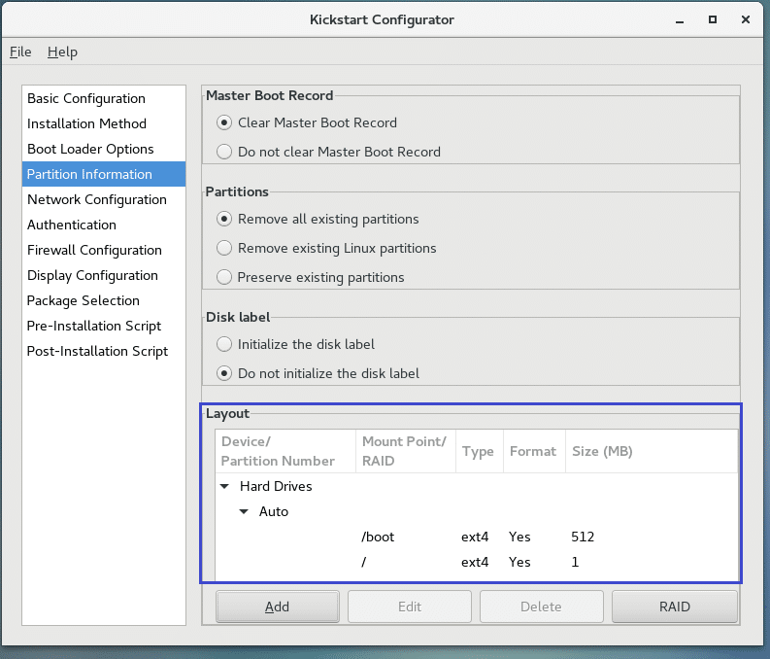Click the Size (MB) column header

coord(603,451)
